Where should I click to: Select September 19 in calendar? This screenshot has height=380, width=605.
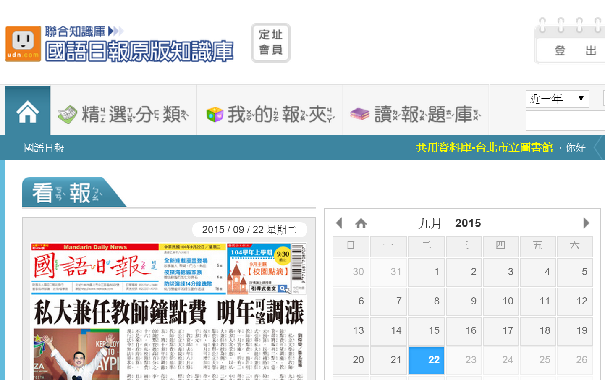tap(574, 331)
